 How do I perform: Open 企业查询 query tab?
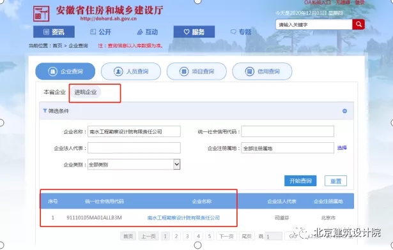tap(65, 71)
